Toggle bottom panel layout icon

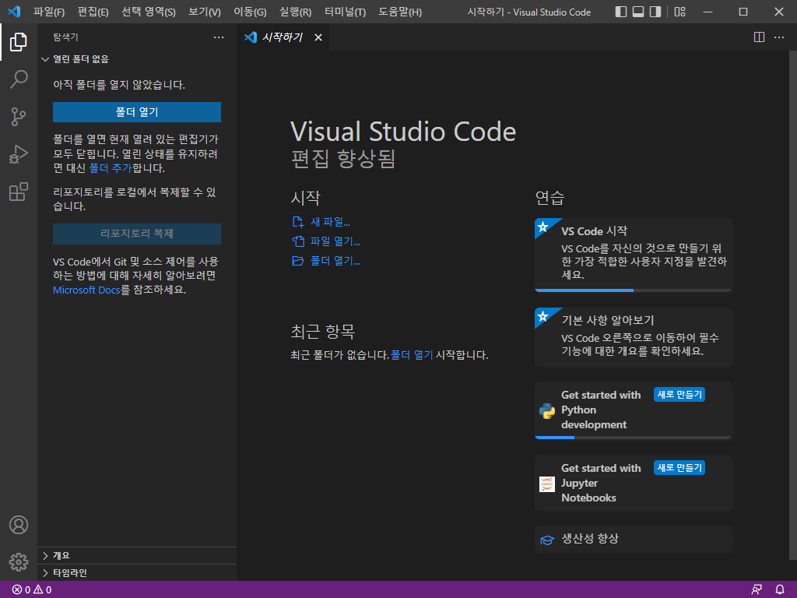click(638, 12)
